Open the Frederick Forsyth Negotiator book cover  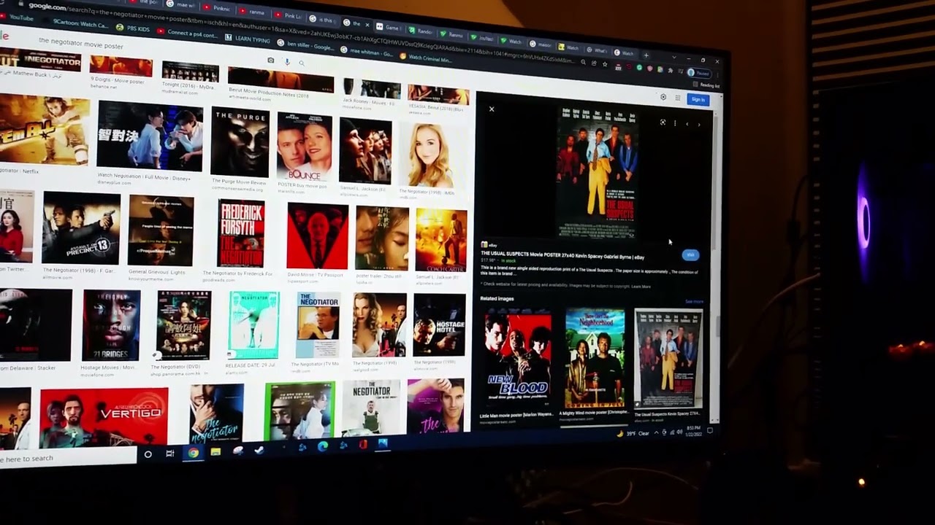pyautogui.click(x=241, y=233)
